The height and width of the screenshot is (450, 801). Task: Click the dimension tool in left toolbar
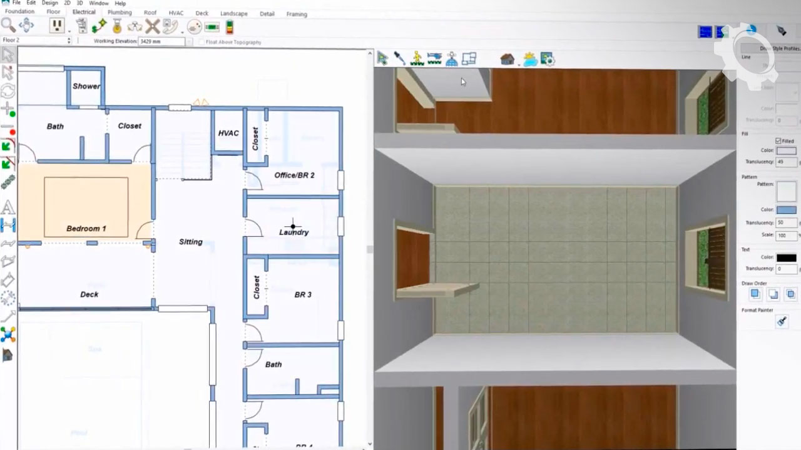pos(8,225)
